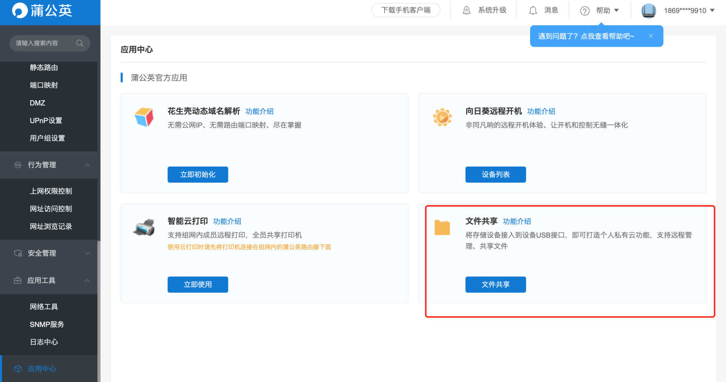Click the blue 文件共享 button

[x=496, y=285]
